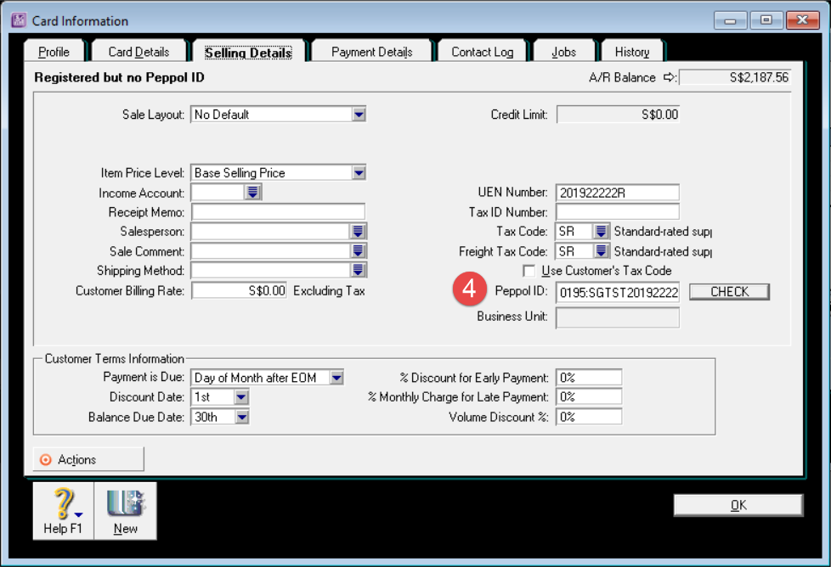Click the New card icon
831x567 pixels.
click(125, 504)
